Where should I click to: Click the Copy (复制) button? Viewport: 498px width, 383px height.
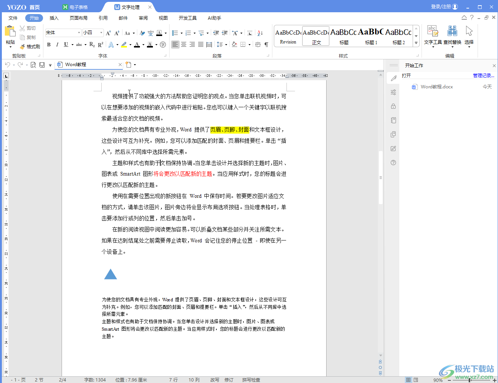click(x=27, y=37)
